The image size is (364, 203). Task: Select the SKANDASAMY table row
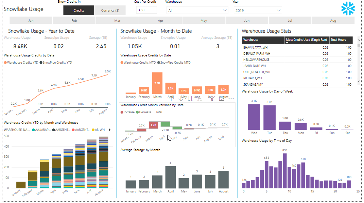pos(297,84)
